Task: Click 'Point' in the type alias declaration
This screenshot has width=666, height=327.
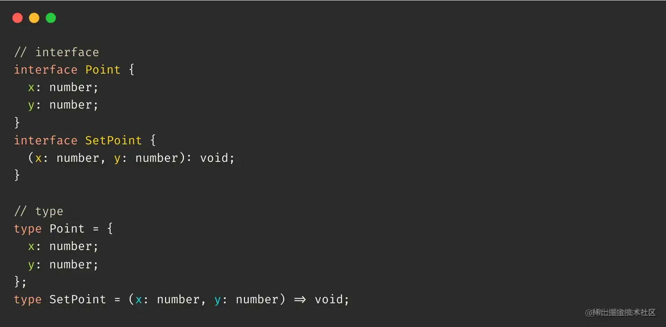Action: tap(67, 229)
